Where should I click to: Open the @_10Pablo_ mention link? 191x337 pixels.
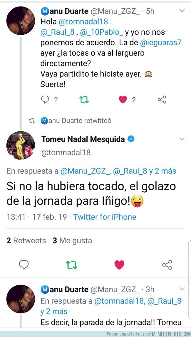tap(102, 32)
